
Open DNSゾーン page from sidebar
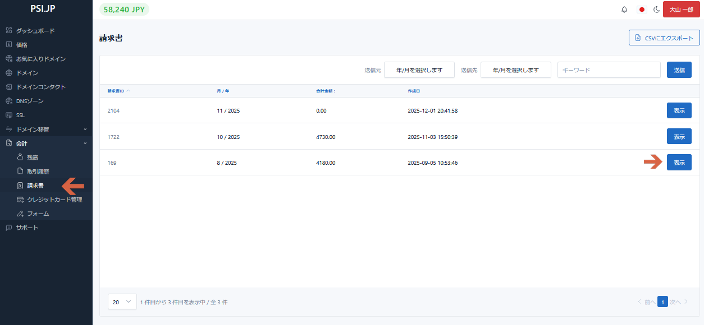tap(29, 101)
